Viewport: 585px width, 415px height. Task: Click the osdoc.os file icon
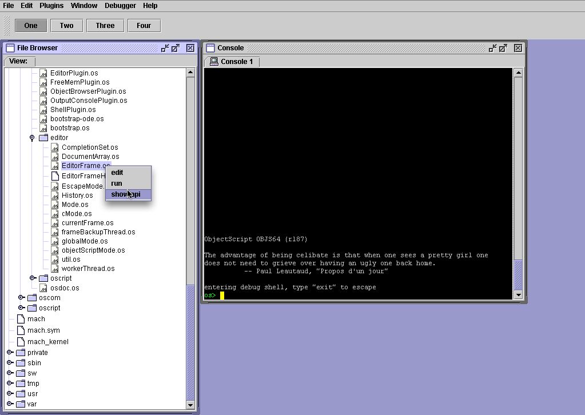(x=43, y=288)
